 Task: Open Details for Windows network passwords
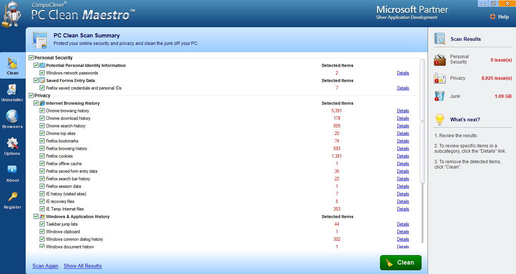pyautogui.click(x=403, y=73)
